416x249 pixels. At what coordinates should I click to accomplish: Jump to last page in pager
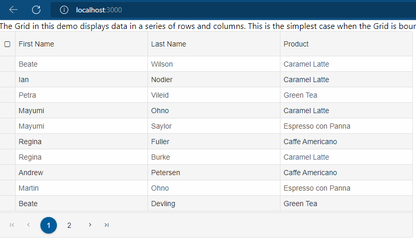[x=107, y=225]
